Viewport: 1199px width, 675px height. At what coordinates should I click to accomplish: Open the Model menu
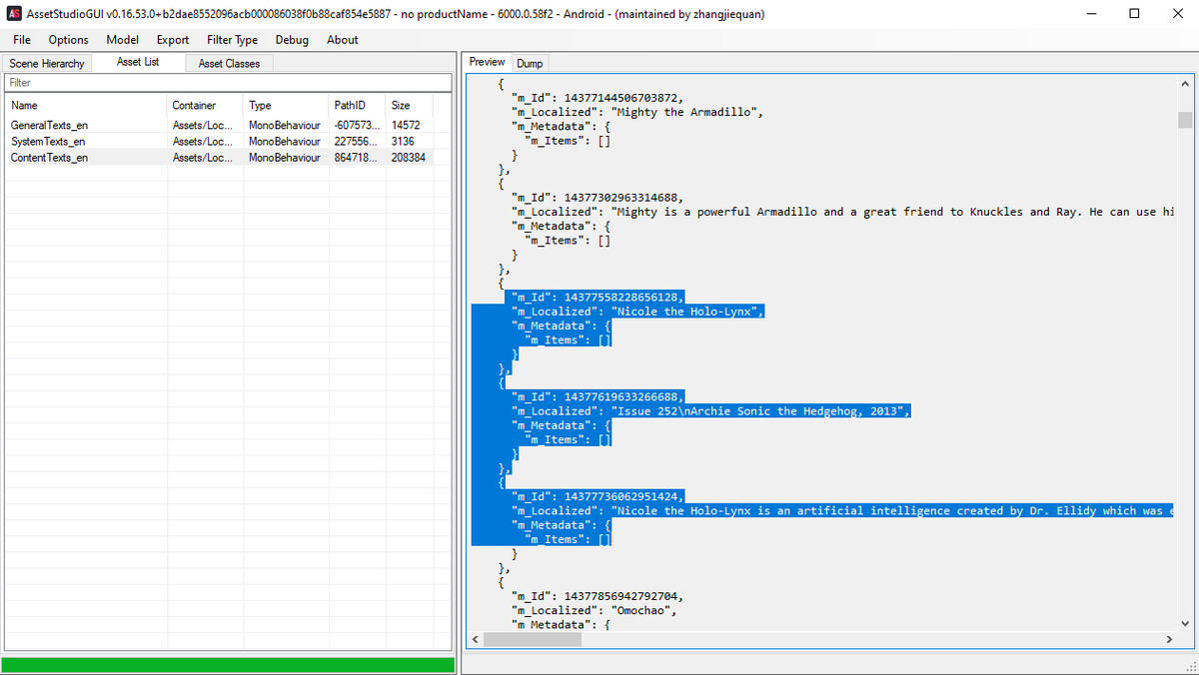tap(122, 40)
